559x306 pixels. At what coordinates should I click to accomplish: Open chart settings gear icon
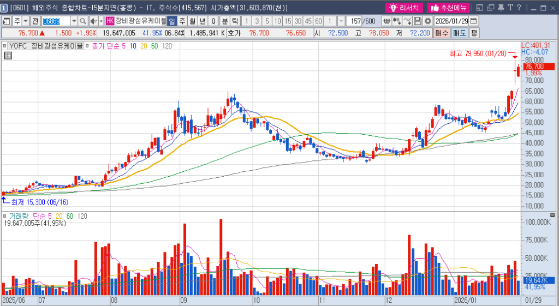(x=427, y=21)
